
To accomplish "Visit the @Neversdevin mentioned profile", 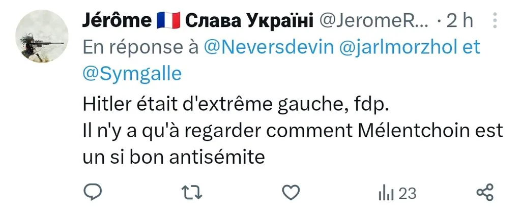I will pos(268,48).
